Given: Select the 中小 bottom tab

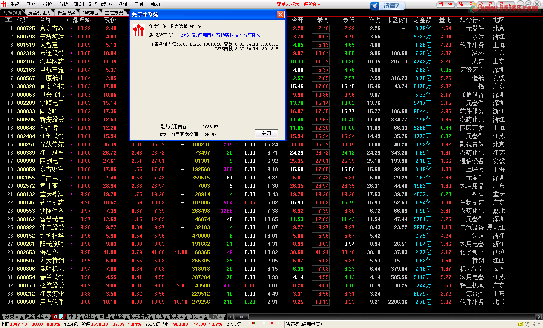Looking at the screenshot, I should click(74, 317).
